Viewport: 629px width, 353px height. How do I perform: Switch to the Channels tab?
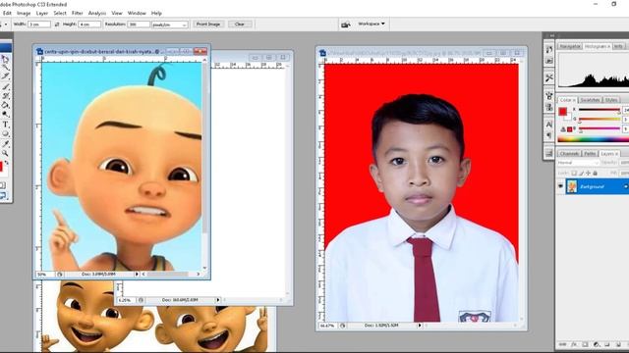tap(570, 154)
